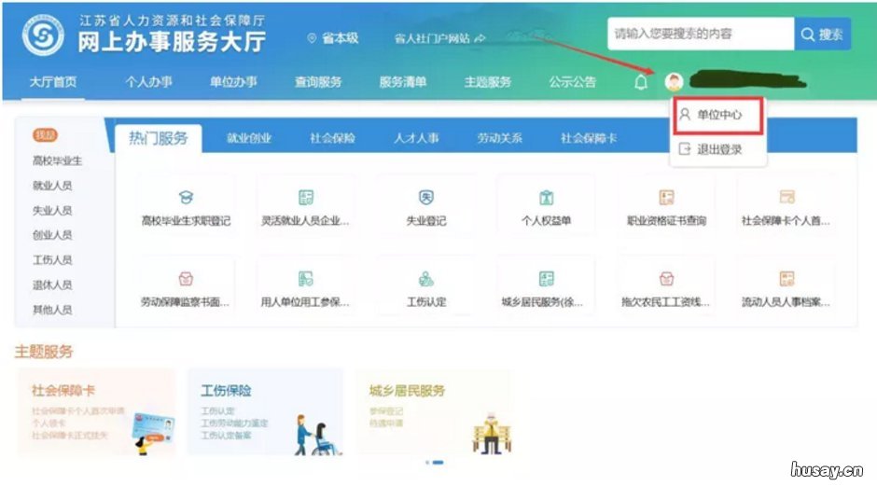Open the 流动人员人事档案 service icon

pos(787,278)
